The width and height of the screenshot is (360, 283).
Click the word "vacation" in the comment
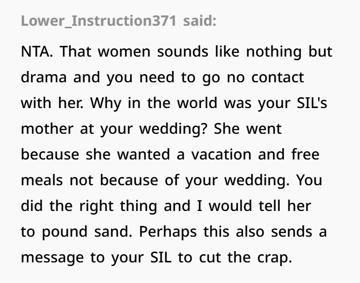tap(221, 154)
